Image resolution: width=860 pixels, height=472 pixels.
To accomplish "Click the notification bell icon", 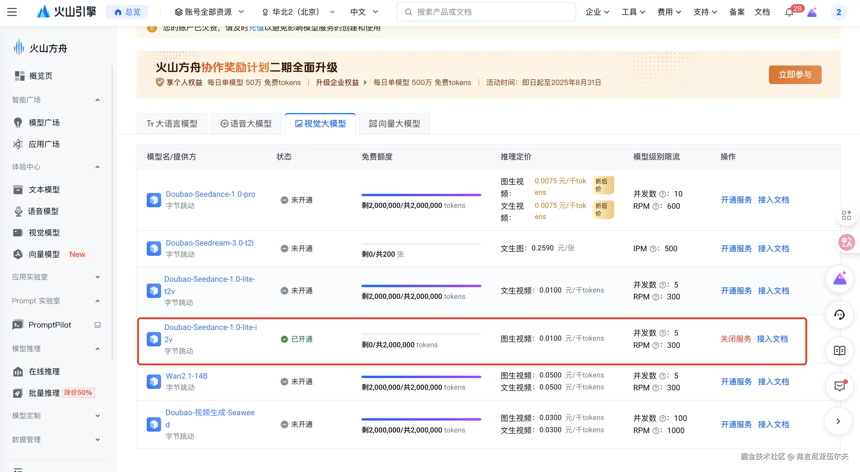I will (x=789, y=12).
